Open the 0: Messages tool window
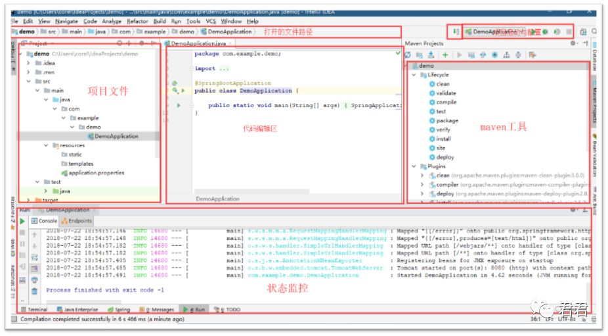 point(157,310)
